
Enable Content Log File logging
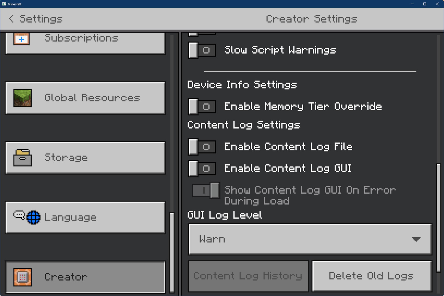point(201,147)
